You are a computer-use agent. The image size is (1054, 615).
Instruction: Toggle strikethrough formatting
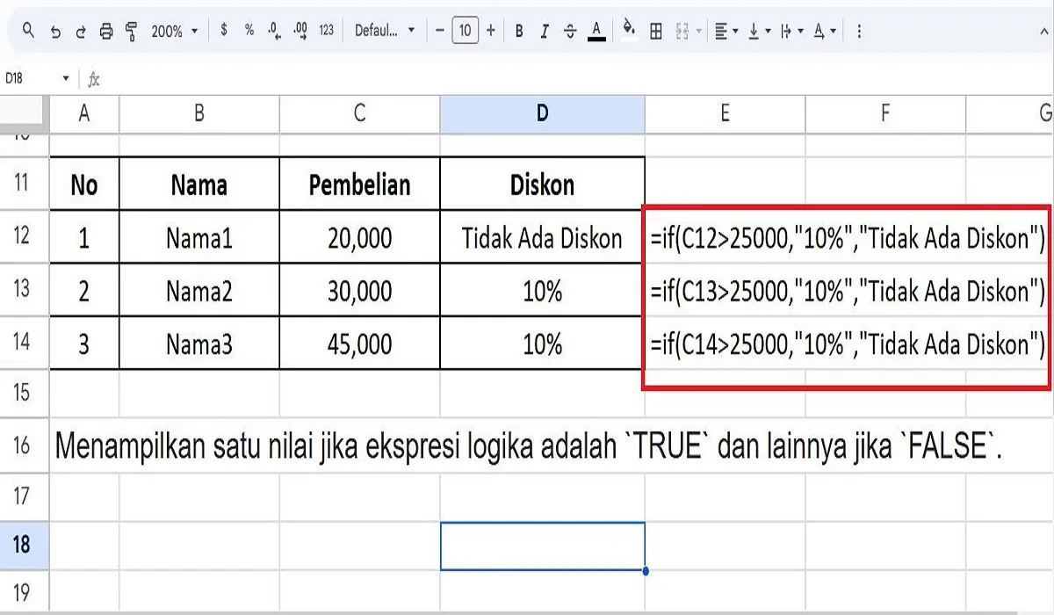click(x=570, y=31)
